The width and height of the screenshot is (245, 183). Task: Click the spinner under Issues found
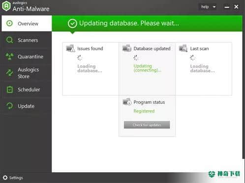[80, 58]
